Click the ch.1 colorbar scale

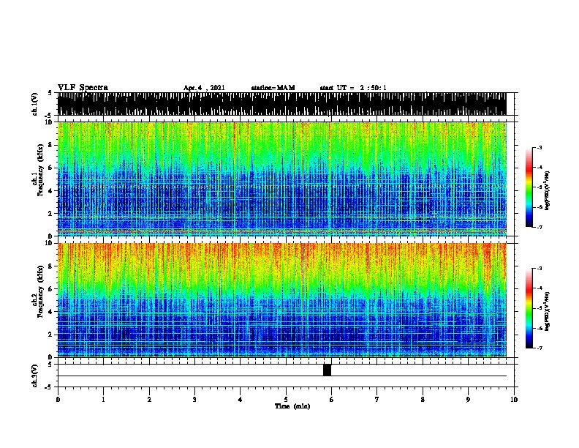529,187
